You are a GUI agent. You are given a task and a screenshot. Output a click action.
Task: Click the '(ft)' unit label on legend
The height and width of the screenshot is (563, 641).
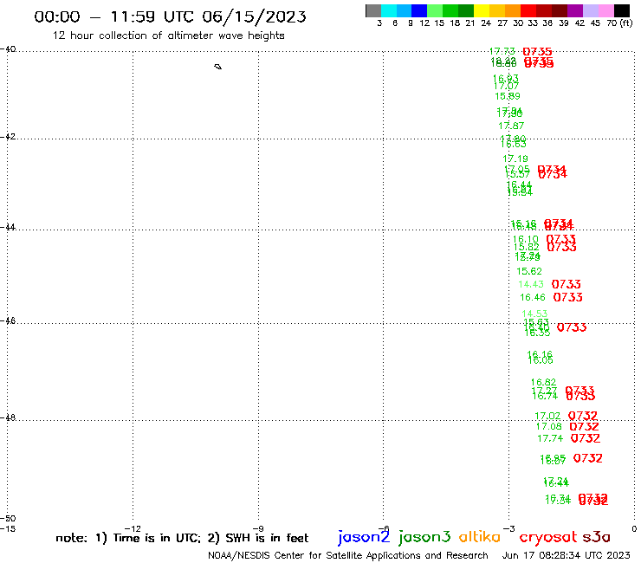pyautogui.click(x=626, y=23)
